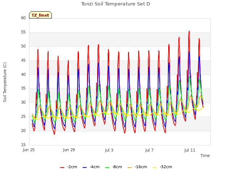This screenshot has height=174, width=232.
Task: Click the 35 y-axis tick label
Action: click(x=23, y=88)
